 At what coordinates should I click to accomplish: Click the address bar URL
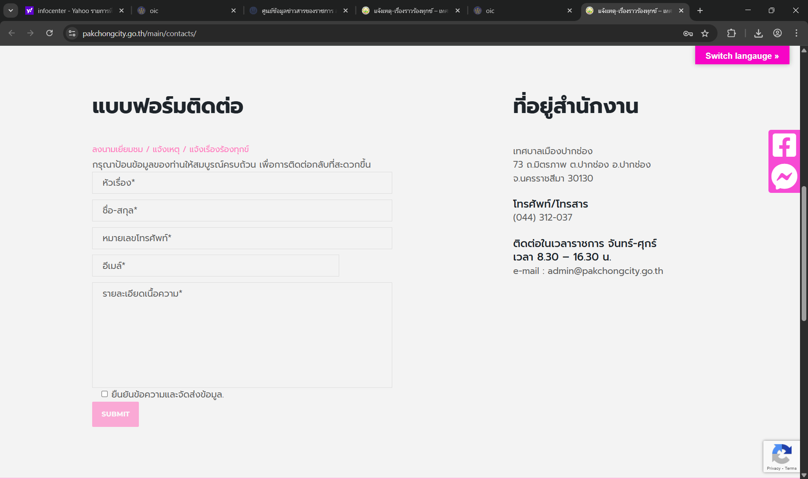pos(139,33)
